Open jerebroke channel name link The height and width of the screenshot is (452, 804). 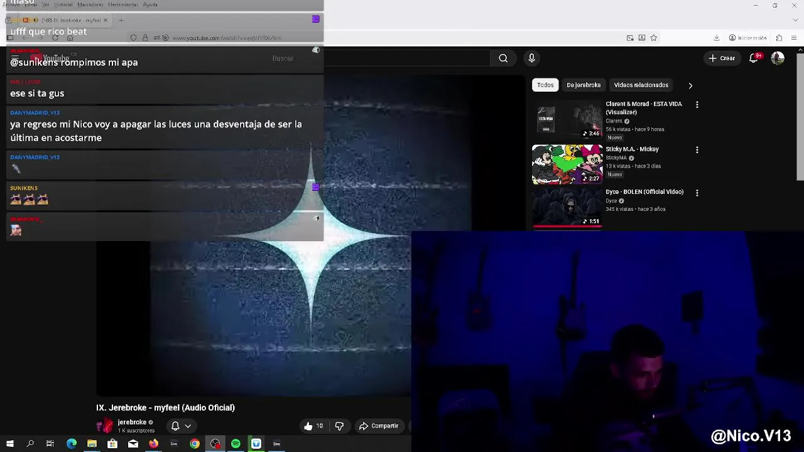tap(132, 422)
